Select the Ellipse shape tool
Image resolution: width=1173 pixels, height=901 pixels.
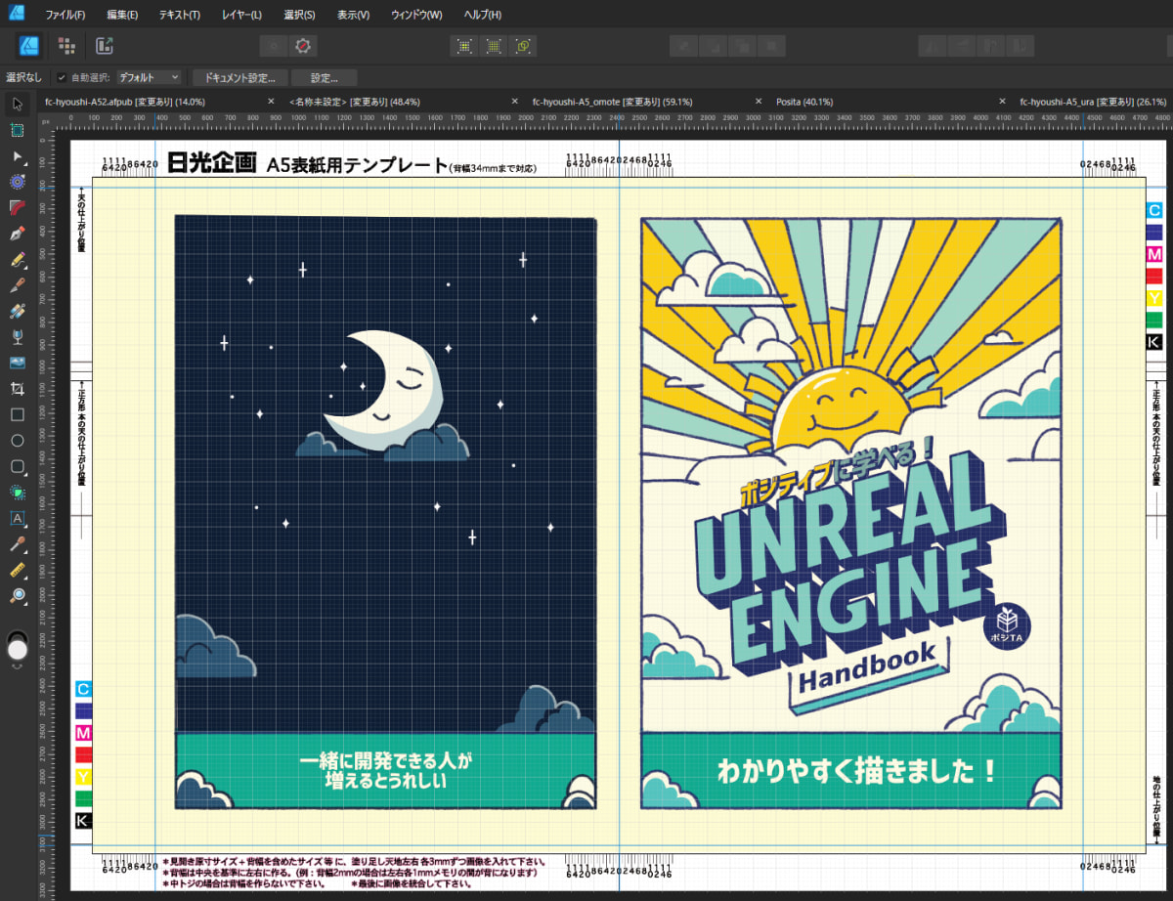(17, 441)
